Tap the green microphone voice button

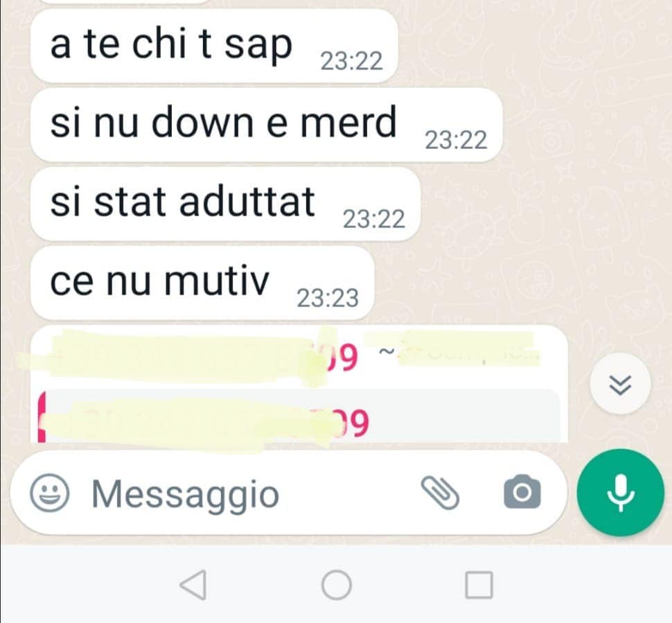point(620,492)
